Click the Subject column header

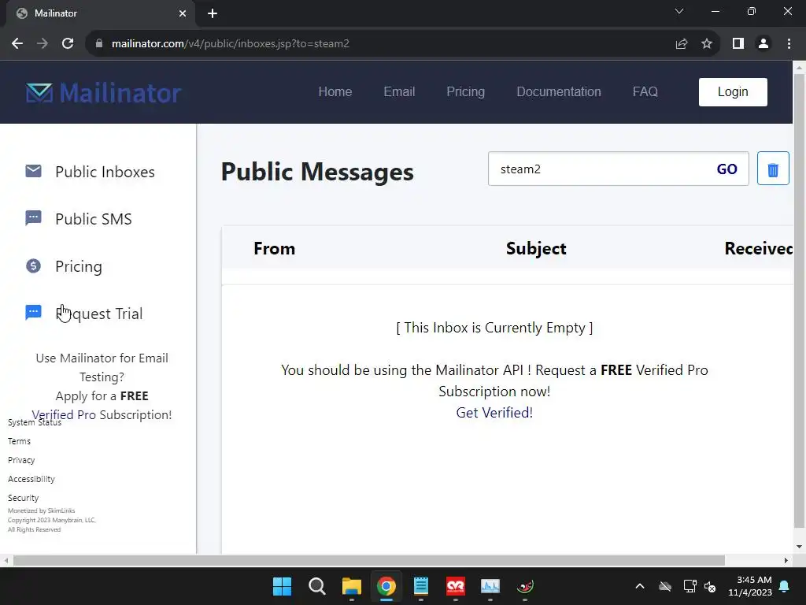point(536,248)
